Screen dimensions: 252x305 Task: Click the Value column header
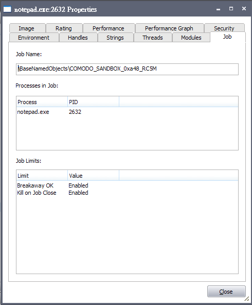pos(93,176)
